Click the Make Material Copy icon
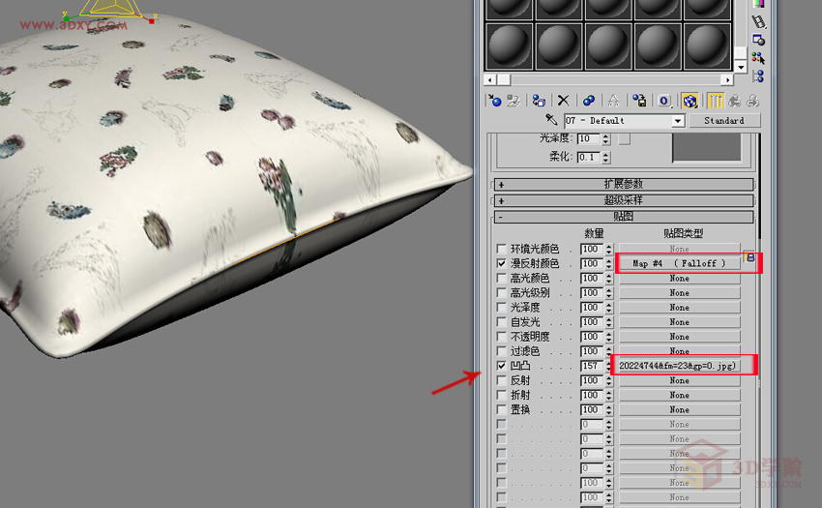822x508 pixels. tap(589, 101)
